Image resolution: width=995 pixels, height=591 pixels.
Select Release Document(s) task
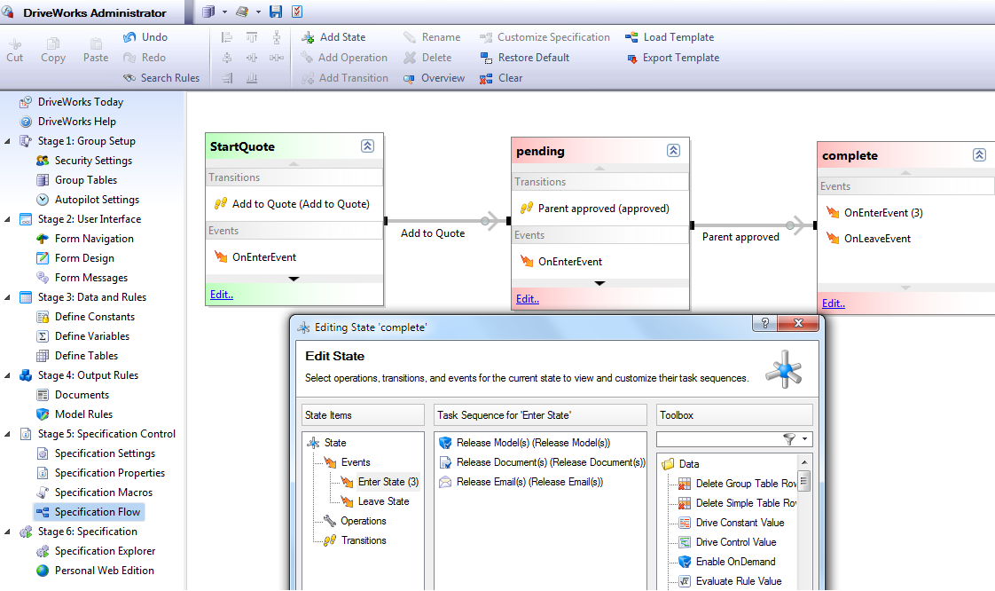tap(542, 462)
